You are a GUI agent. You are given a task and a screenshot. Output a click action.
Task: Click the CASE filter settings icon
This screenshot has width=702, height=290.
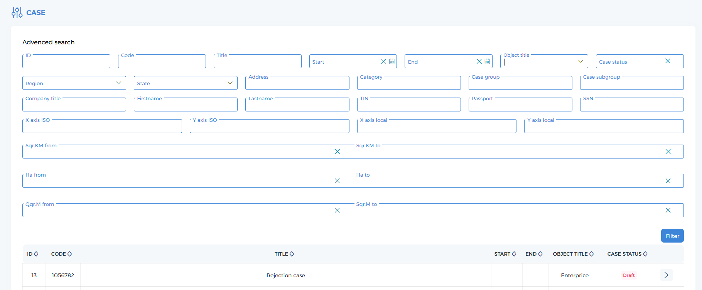click(x=17, y=13)
